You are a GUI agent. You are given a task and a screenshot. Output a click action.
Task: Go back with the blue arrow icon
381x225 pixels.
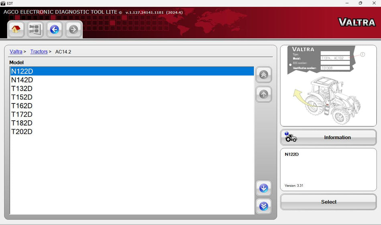coord(54,29)
